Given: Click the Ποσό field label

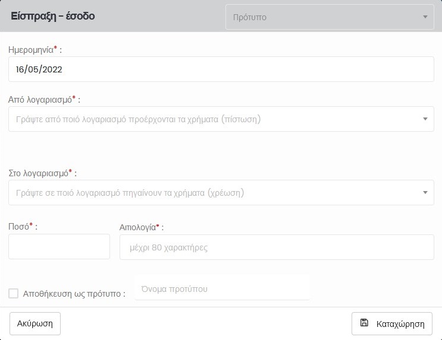Looking at the screenshot, I should pyautogui.click(x=20, y=226).
